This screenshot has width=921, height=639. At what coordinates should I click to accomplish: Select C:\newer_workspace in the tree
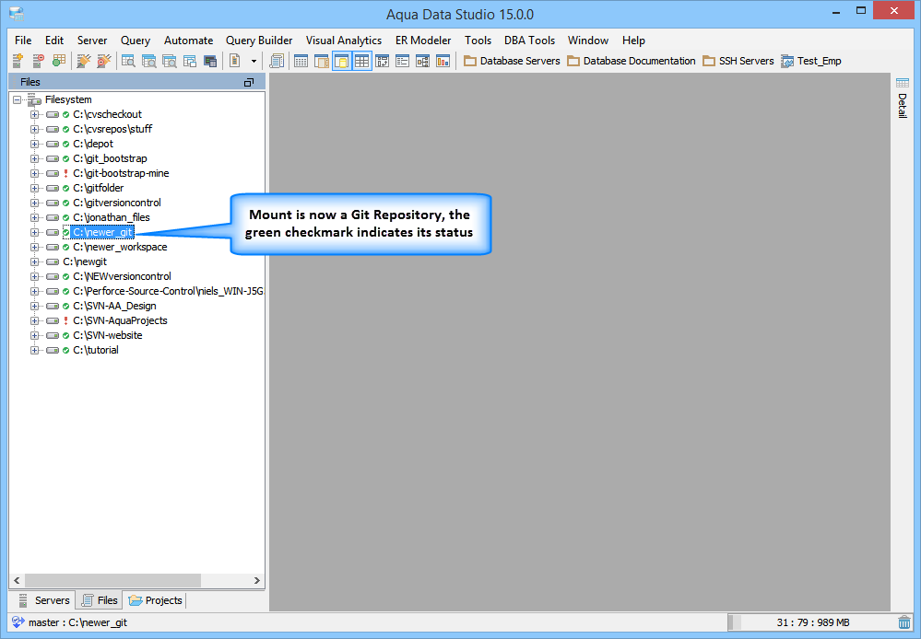point(120,247)
